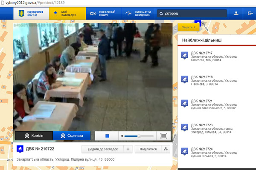Open Мої закладки bookmarks tab

(x=66, y=14)
